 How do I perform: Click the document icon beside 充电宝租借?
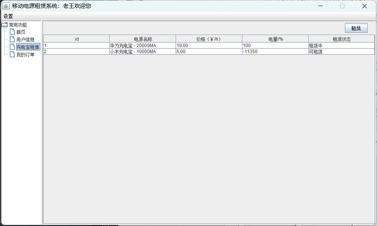[x=12, y=47]
